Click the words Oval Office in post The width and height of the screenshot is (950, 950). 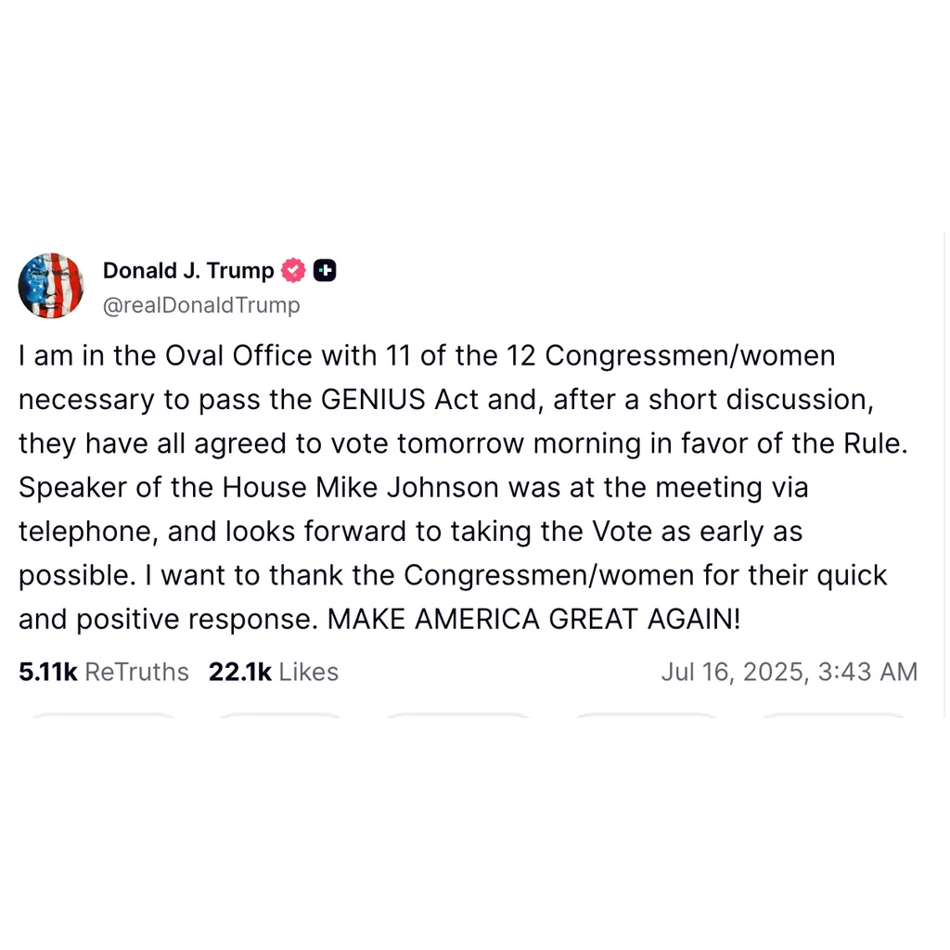point(238,355)
